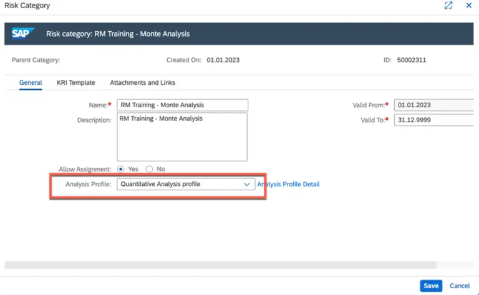This screenshot has width=479, height=295.
Task: Open the KRI Template tab
Action: [x=75, y=82]
